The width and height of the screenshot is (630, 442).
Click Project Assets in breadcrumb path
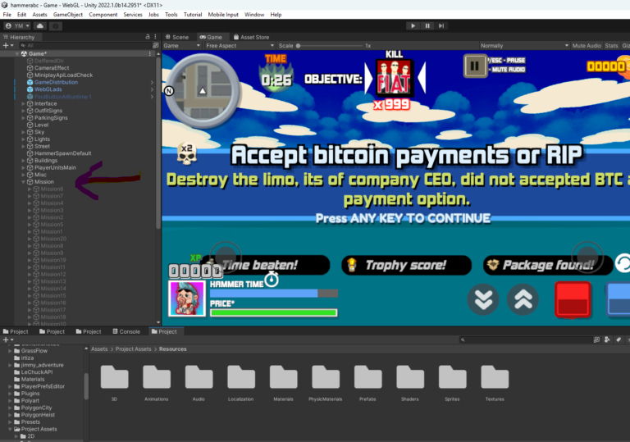pyautogui.click(x=134, y=349)
